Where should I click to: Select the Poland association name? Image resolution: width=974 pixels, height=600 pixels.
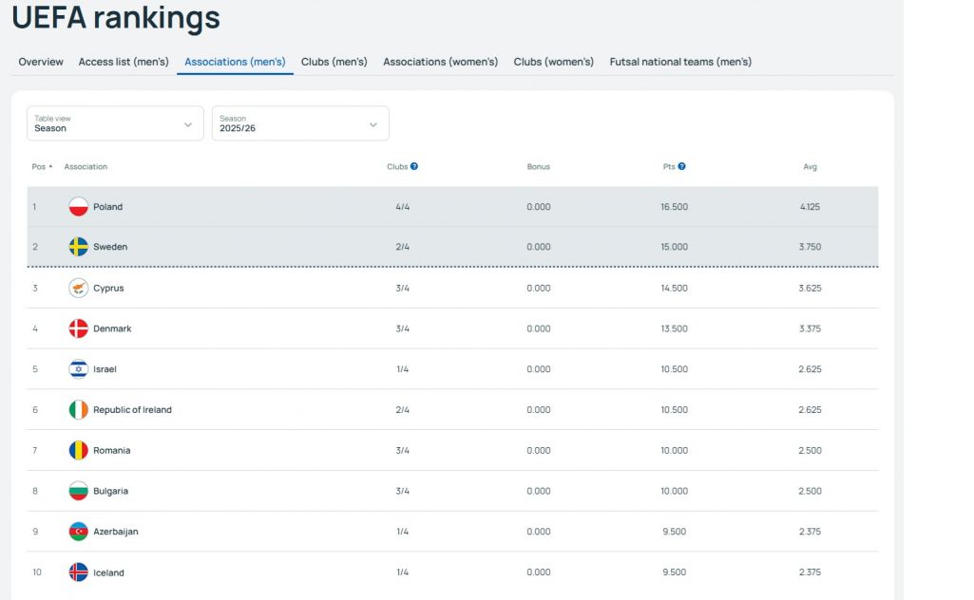click(108, 207)
